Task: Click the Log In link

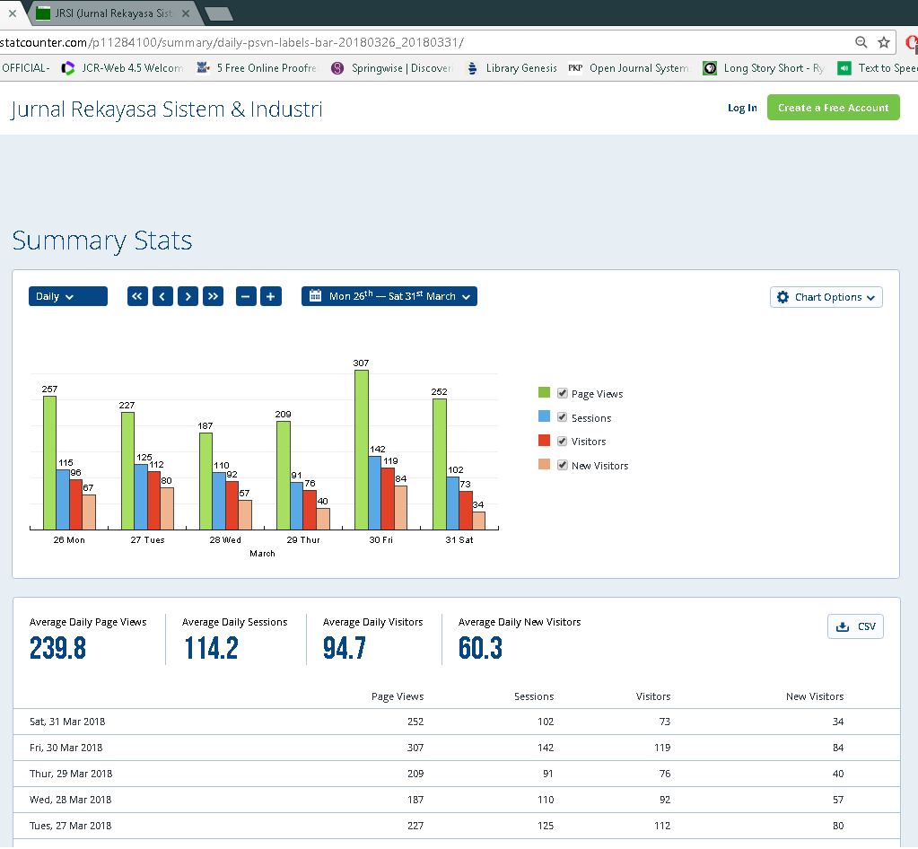Action: (x=742, y=108)
